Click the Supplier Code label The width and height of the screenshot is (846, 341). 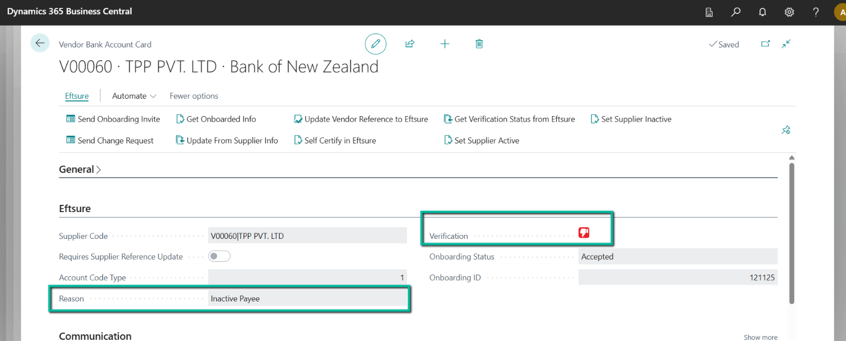point(83,236)
